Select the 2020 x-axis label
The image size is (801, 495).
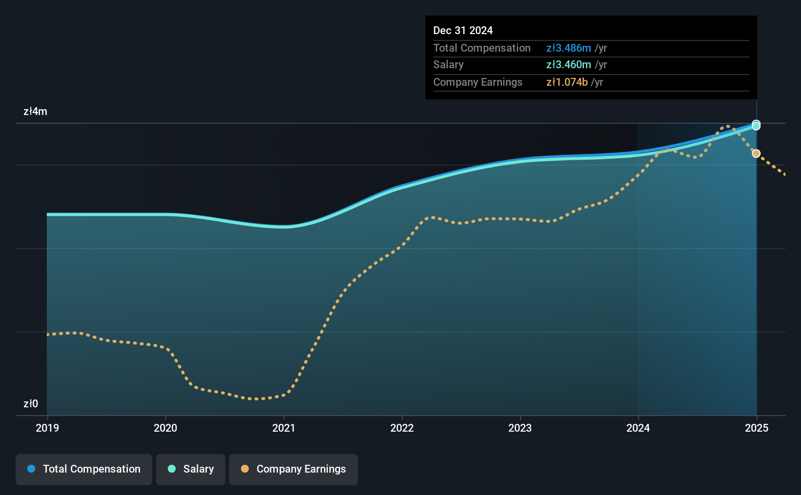165,428
